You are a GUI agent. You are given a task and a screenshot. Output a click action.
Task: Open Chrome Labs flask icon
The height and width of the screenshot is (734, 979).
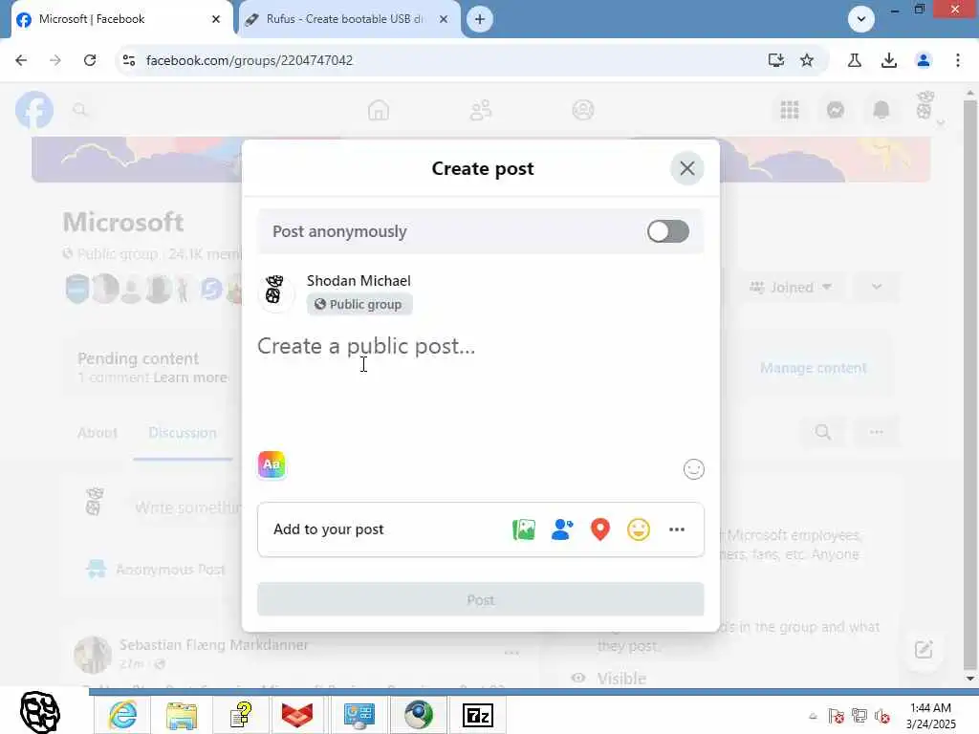tap(854, 60)
